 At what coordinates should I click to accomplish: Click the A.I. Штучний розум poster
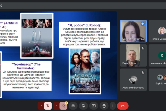(x=37, y=36)
